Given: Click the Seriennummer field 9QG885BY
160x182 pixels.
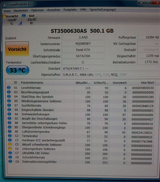Looking at the screenshot, I should 83,44.
